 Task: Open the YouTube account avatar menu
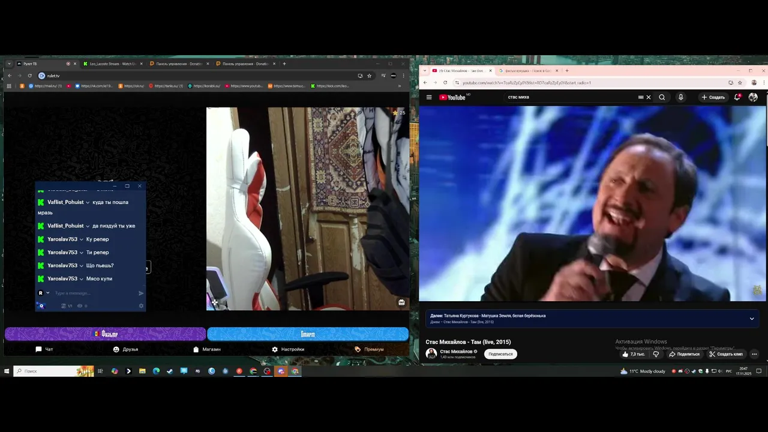pos(753,97)
